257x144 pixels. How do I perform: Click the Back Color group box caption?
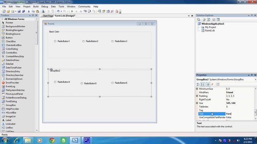click(x=54, y=32)
